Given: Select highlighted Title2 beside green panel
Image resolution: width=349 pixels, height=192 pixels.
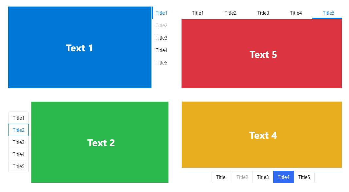Looking at the screenshot, I should (x=18, y=130).
